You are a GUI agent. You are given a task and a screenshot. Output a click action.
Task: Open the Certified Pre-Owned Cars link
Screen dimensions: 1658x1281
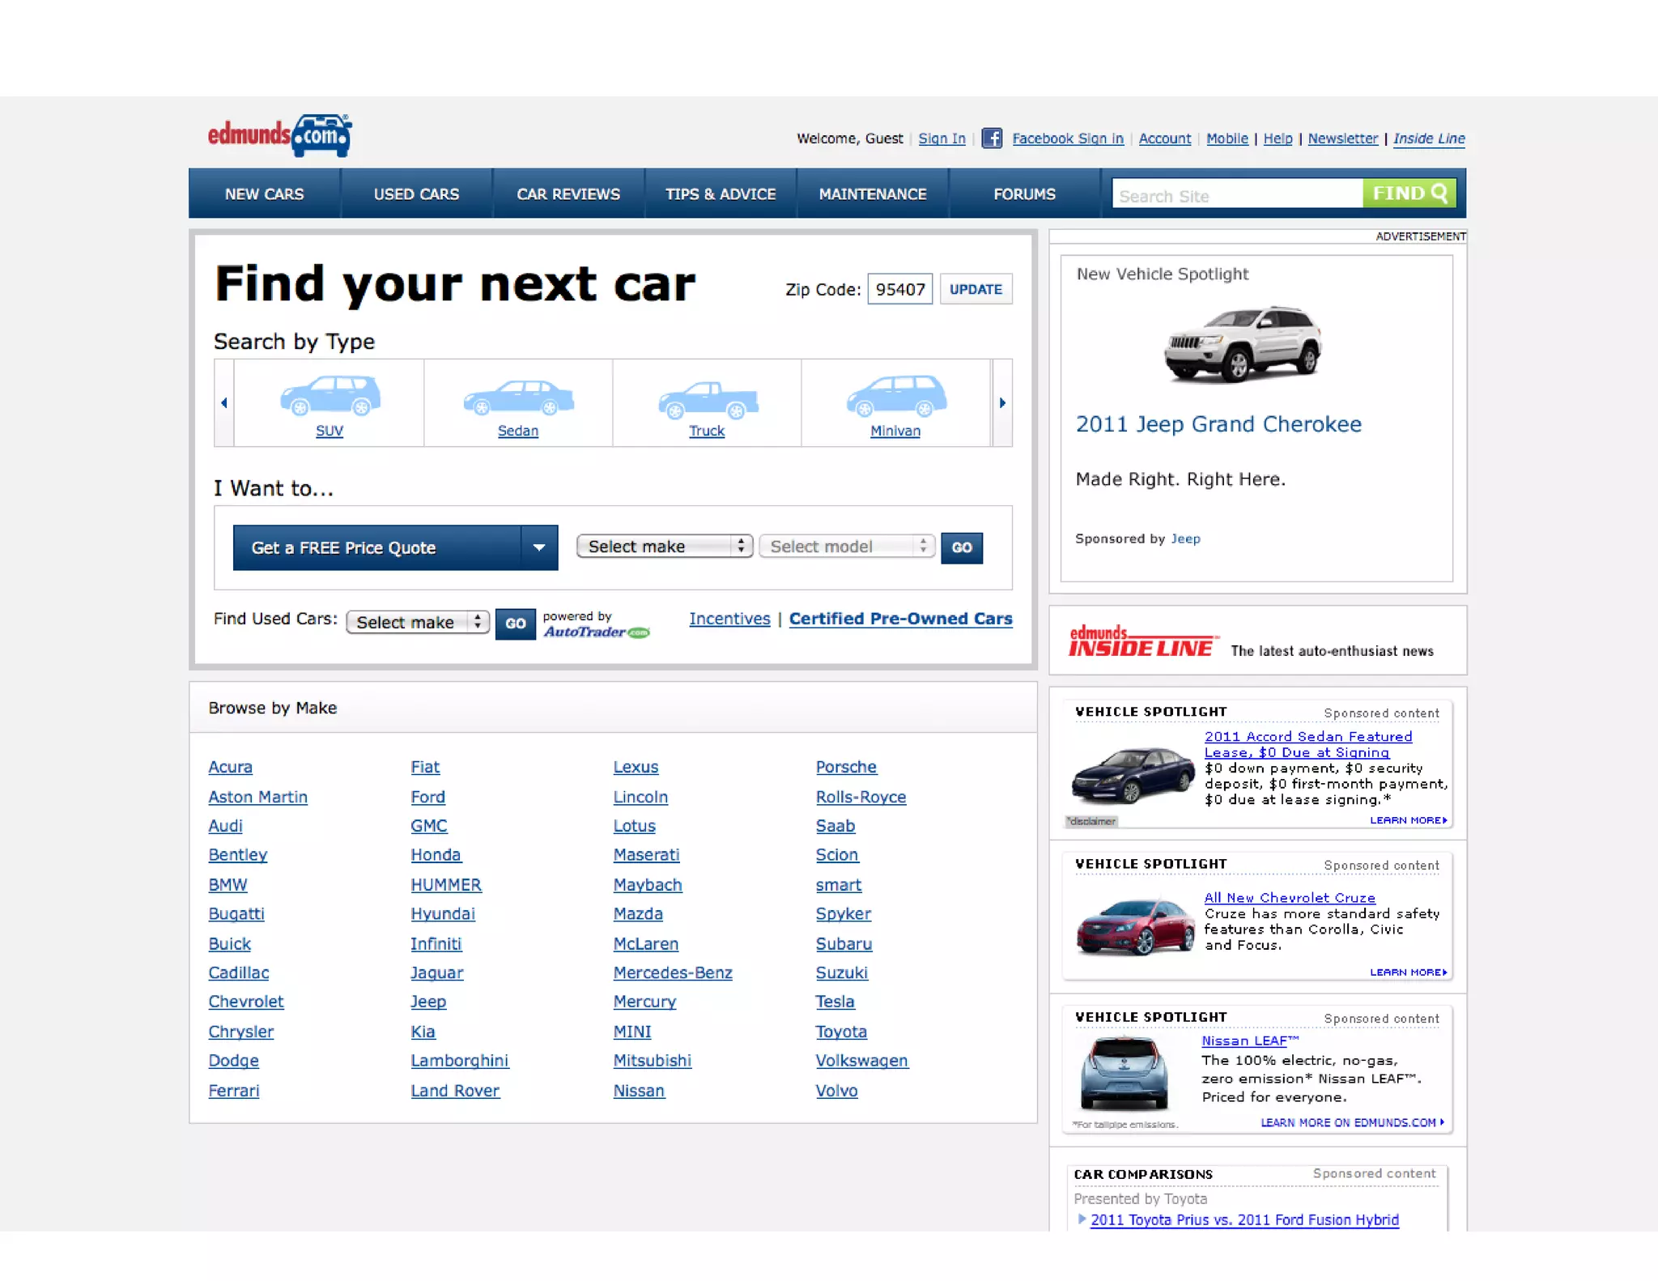900,619
